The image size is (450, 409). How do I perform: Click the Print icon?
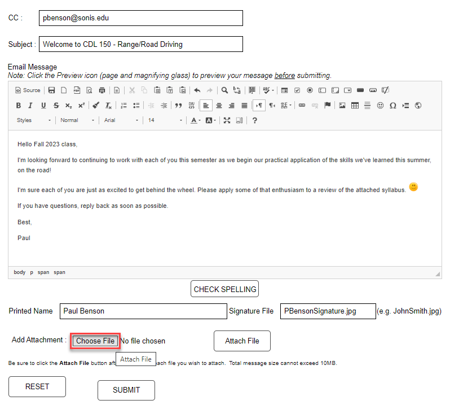[x=102, y=90]
